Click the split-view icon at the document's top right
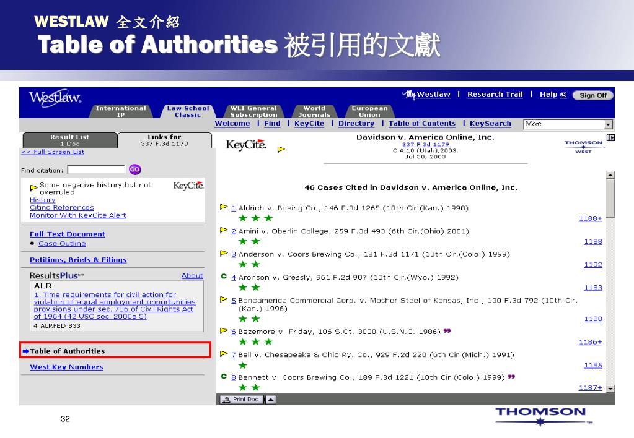This screenshot has height=438, width=634. click(610, 138)
